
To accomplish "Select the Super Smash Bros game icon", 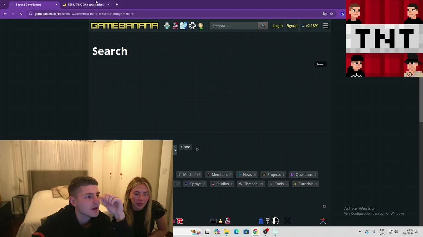I will (x=275, y=221).
